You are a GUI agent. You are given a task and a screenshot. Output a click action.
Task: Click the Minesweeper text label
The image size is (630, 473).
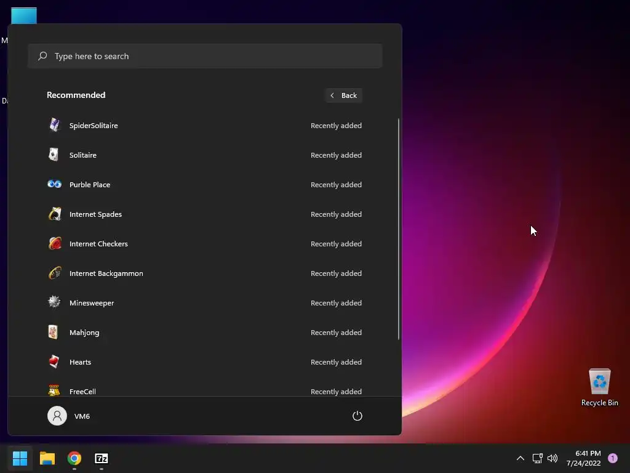(92, 303)
